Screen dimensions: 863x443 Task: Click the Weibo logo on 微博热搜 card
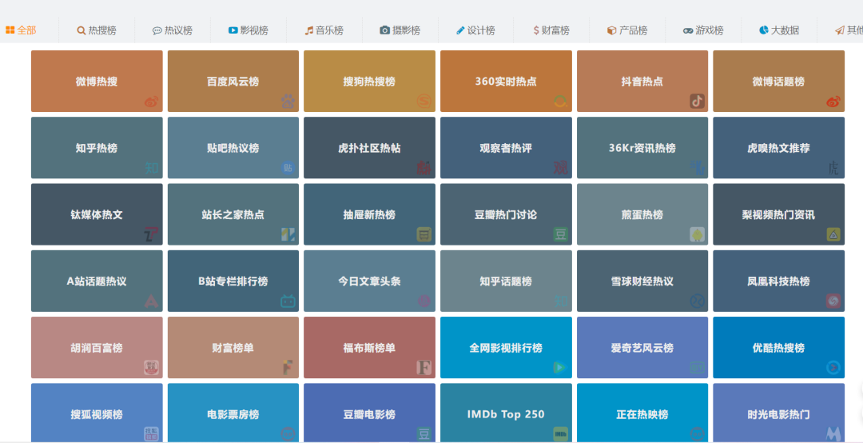point(151,102)
